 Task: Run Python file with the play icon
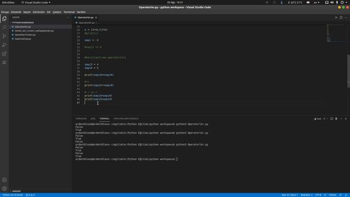click(336, 18)
